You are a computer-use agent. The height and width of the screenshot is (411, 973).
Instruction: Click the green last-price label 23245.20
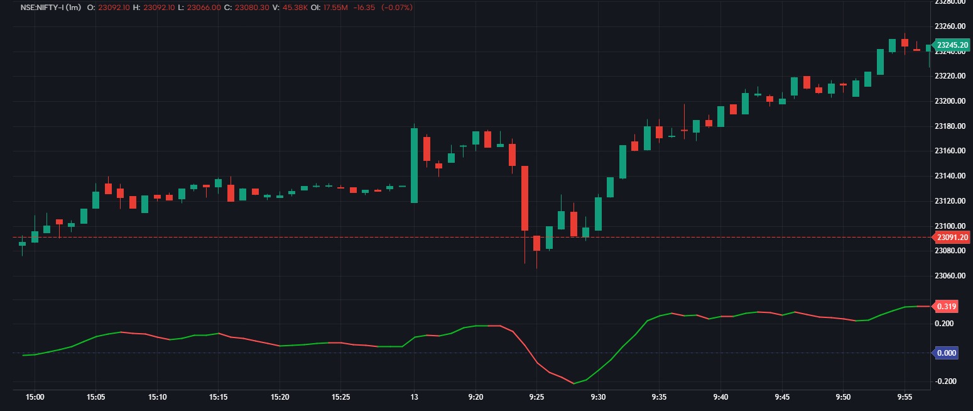tap(952, 45)
